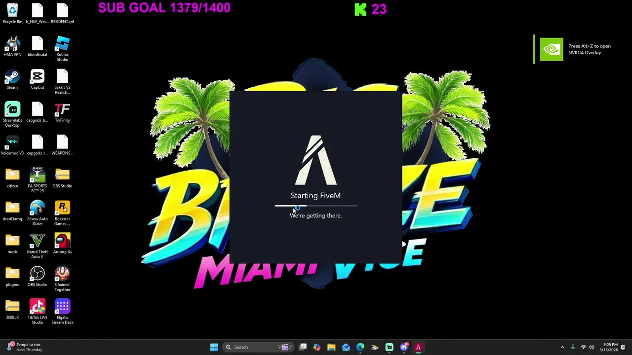This screenshot has width=632, height=355.
Task: Click the FiveM taskbar icon
Action: click(418, 347)
